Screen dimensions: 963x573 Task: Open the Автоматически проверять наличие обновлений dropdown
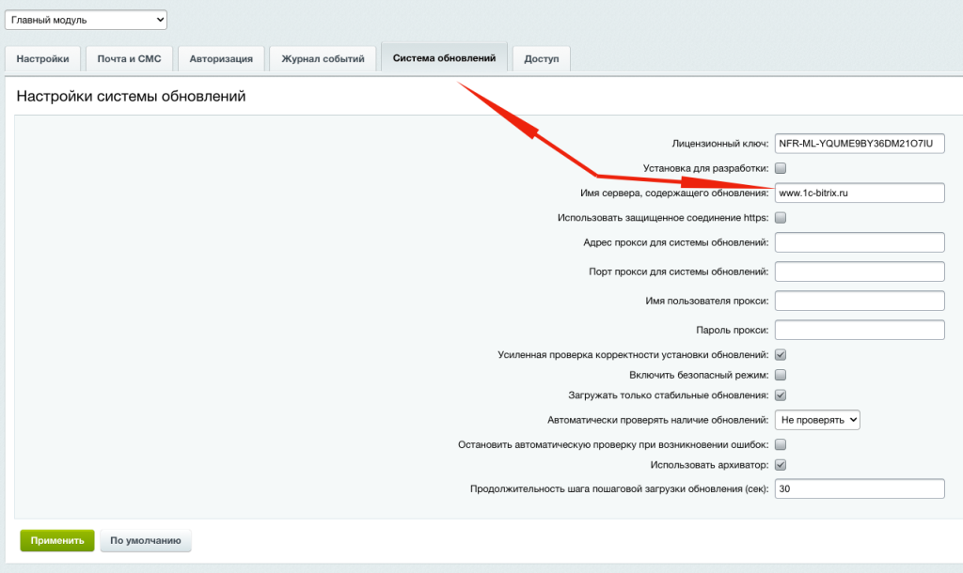point(816,420)
